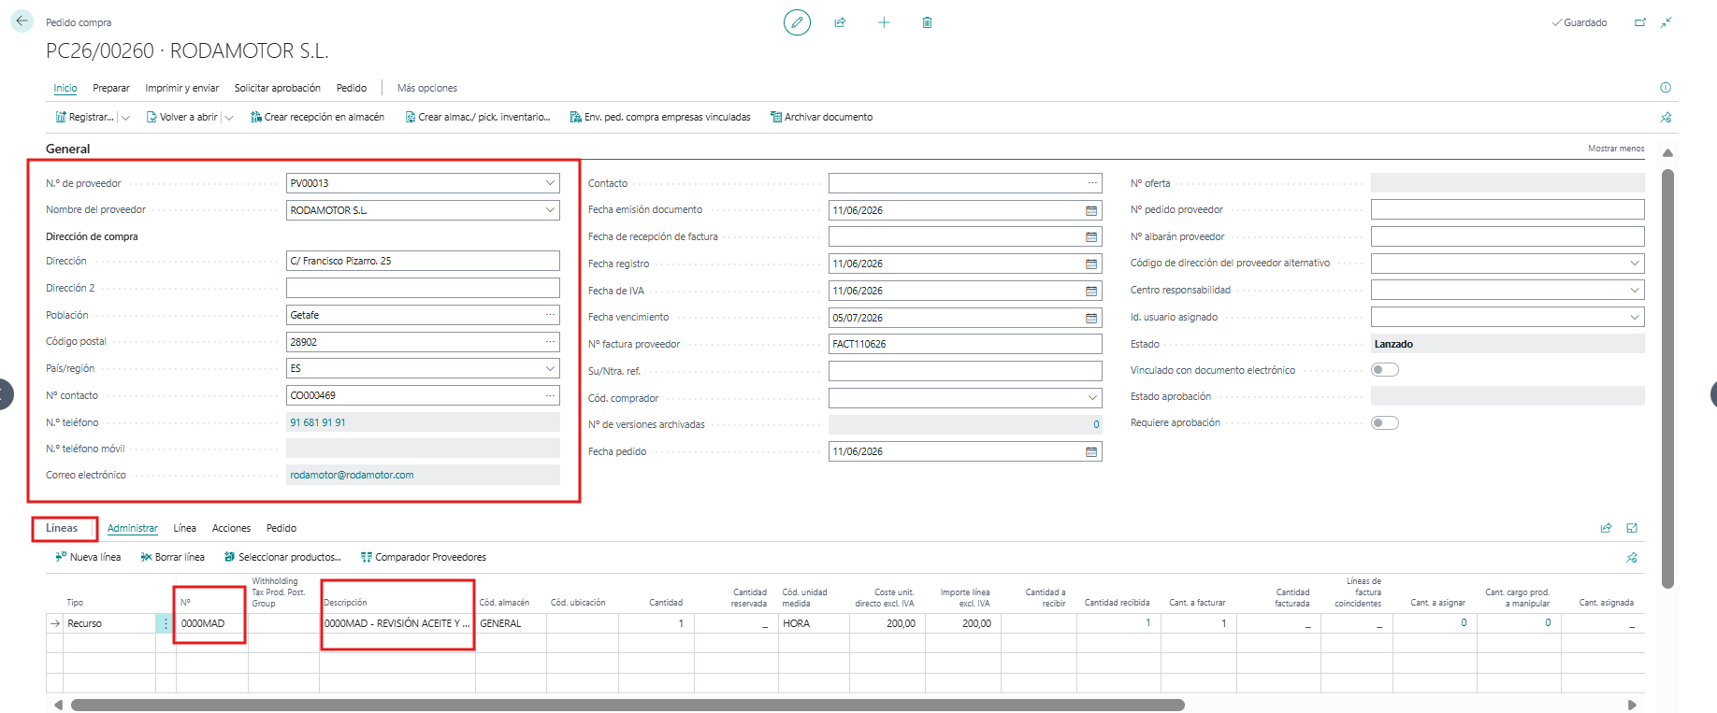This screenshot has height=713, width=1717.
Task: Click ellipsis lookup on Contacto field
Action: [x=1092, y=183]
